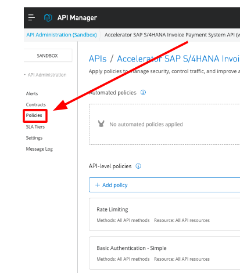240x273 pixels.
Task: Click the API-level policies section label
Action: tap(110, 166)
